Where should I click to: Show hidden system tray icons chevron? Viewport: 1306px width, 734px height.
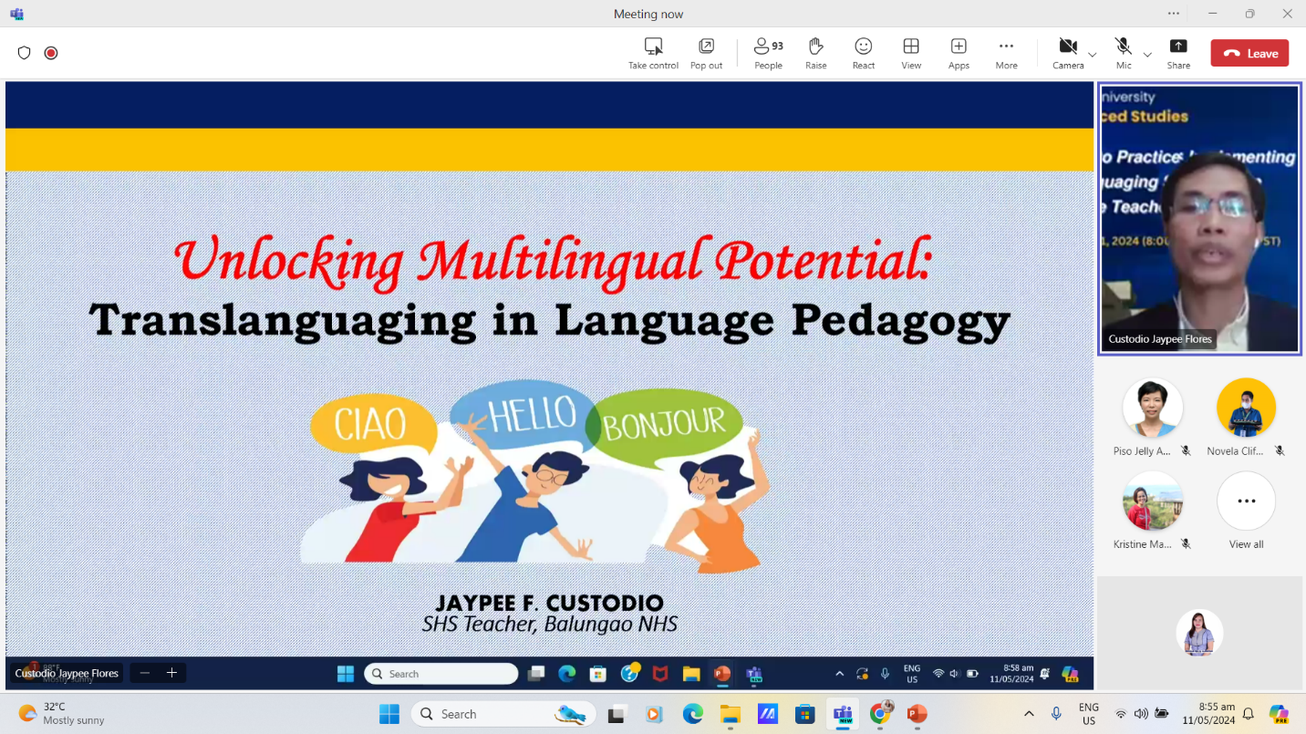[x=1029, y=714]
